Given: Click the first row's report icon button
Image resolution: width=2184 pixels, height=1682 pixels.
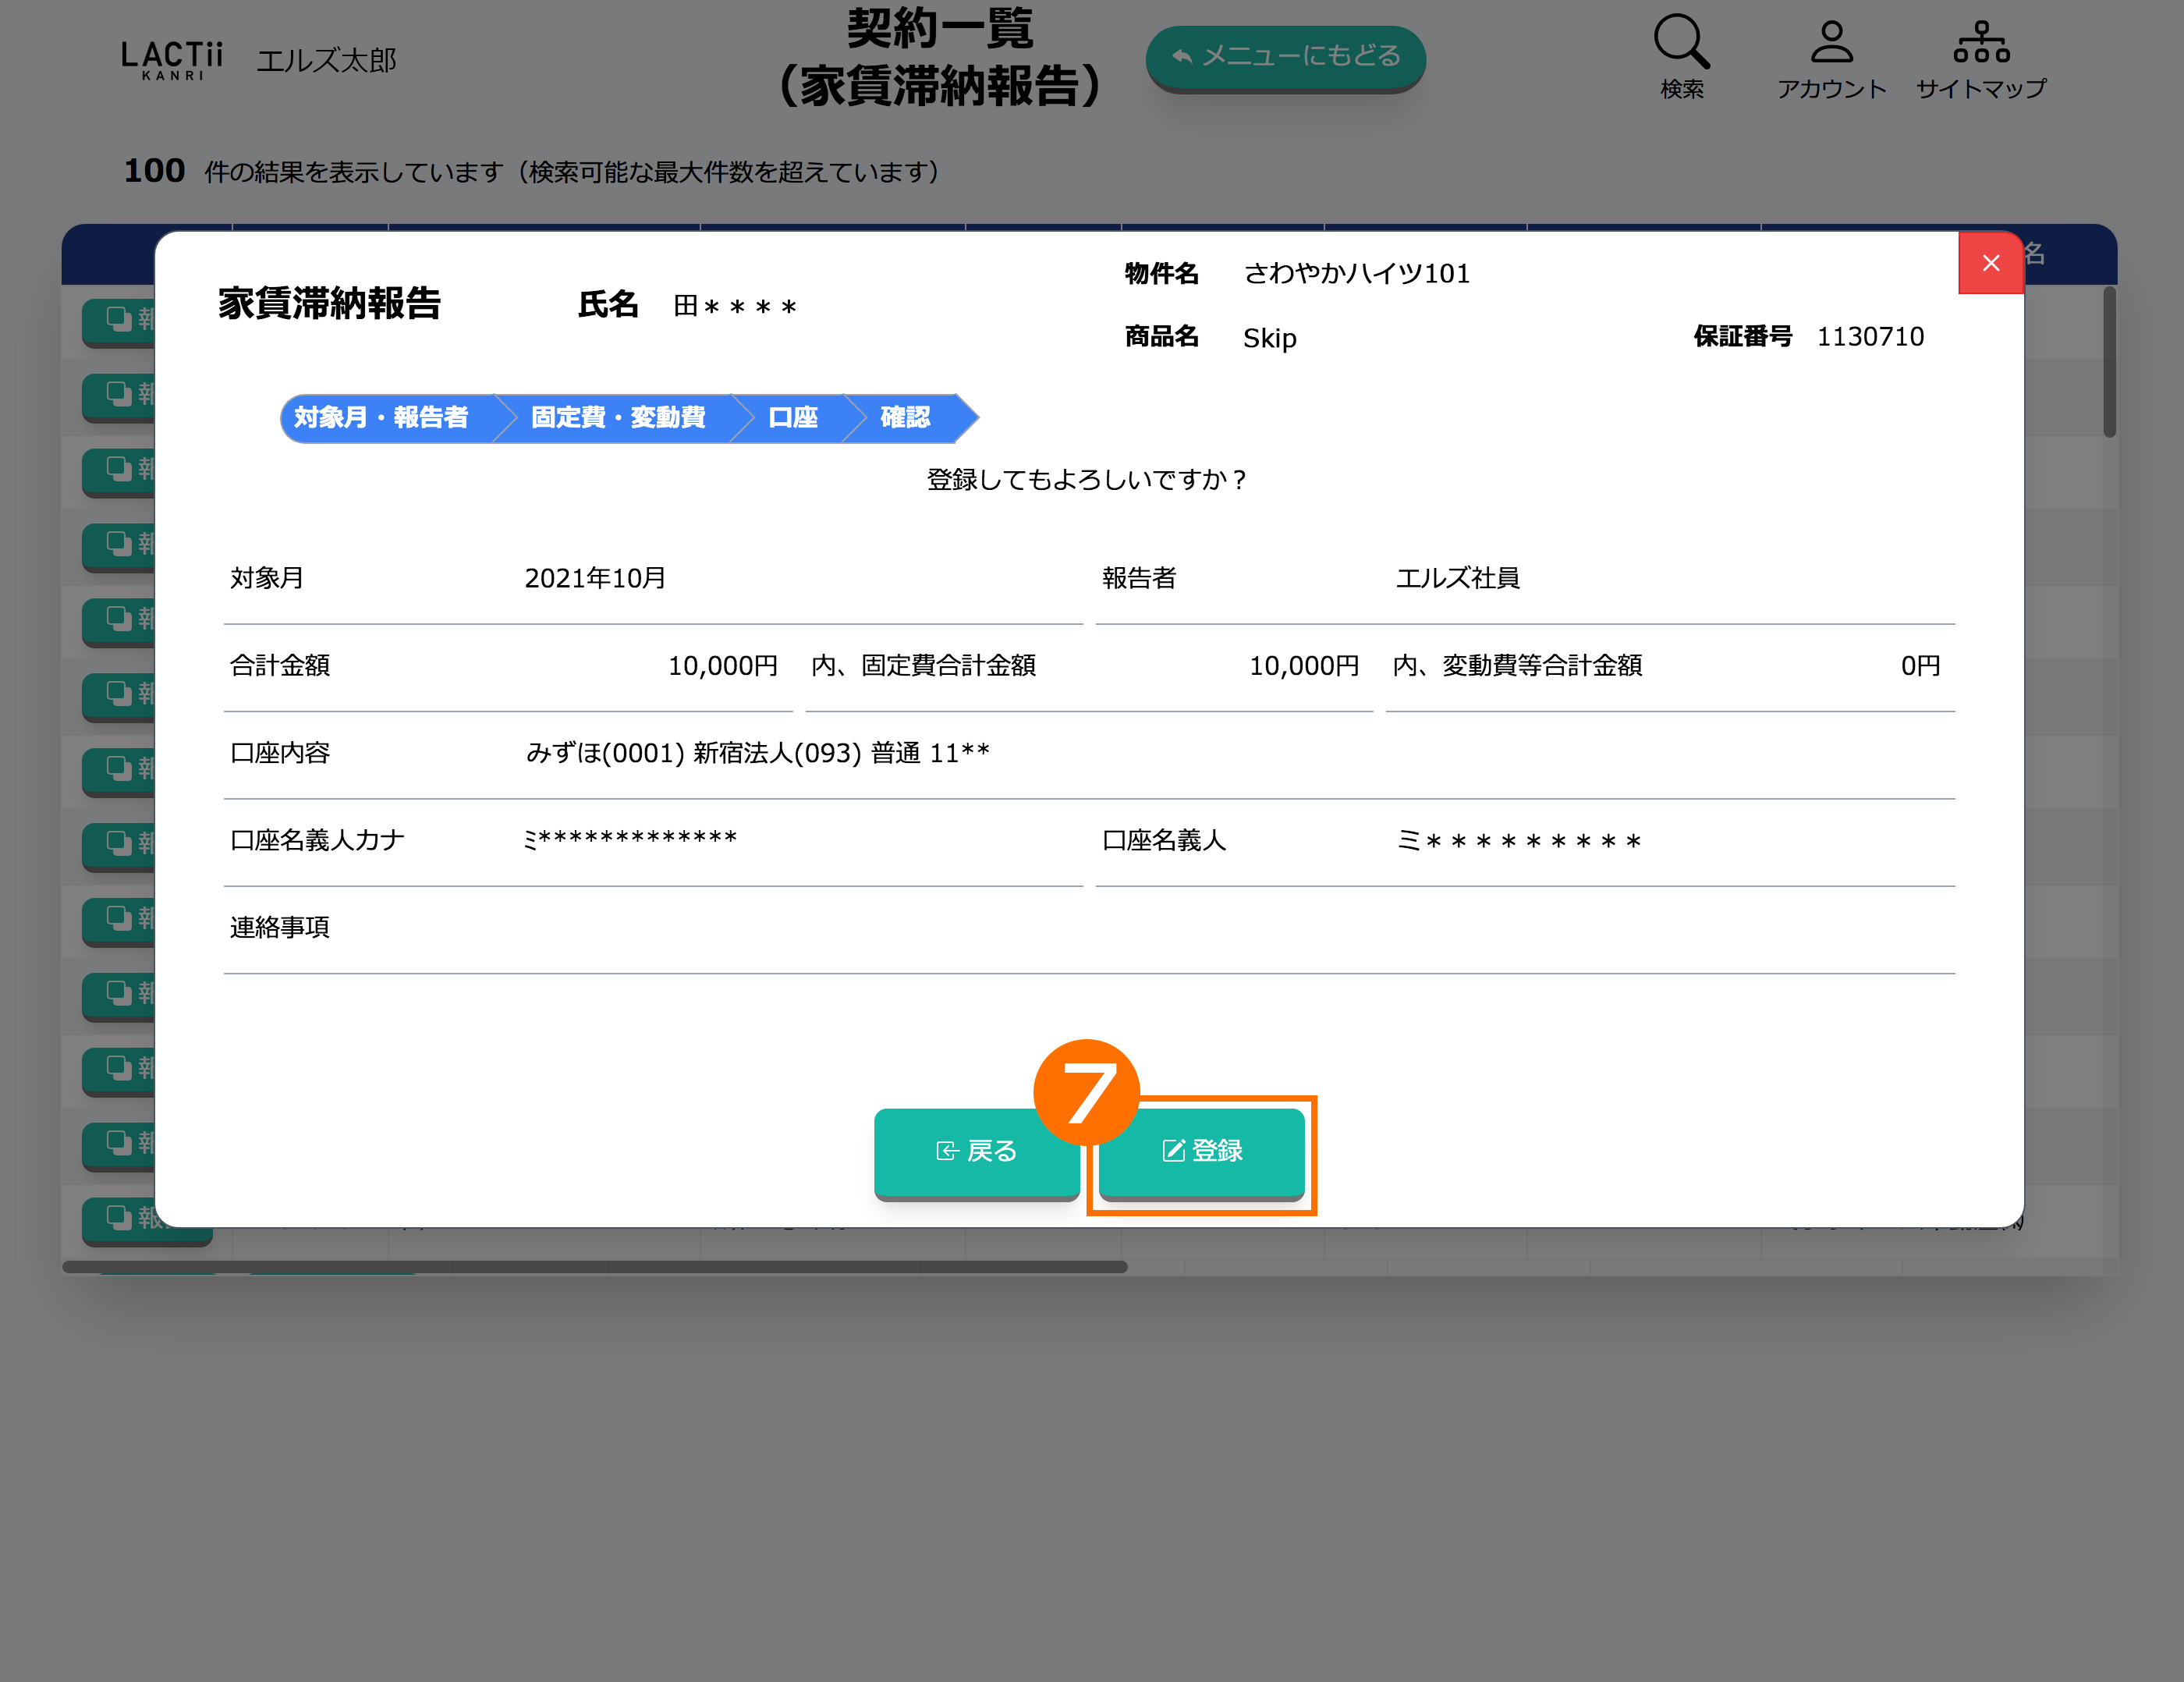Looking at the screenshot, I should 120,319.
